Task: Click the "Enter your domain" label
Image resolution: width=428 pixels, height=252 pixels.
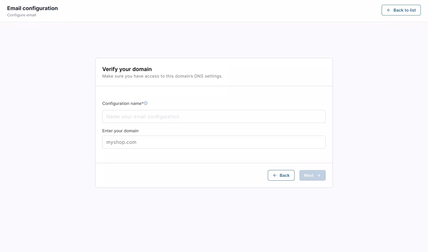Action: click(120, 131)
